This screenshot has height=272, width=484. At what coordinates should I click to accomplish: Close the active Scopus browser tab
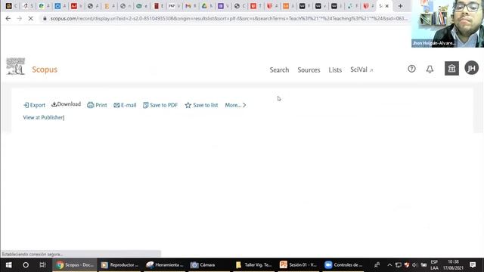point(386,6)
